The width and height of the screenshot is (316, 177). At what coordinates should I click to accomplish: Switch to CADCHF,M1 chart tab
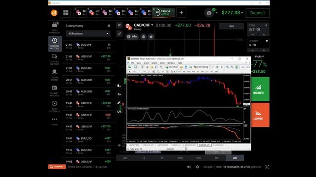point(219,145)
